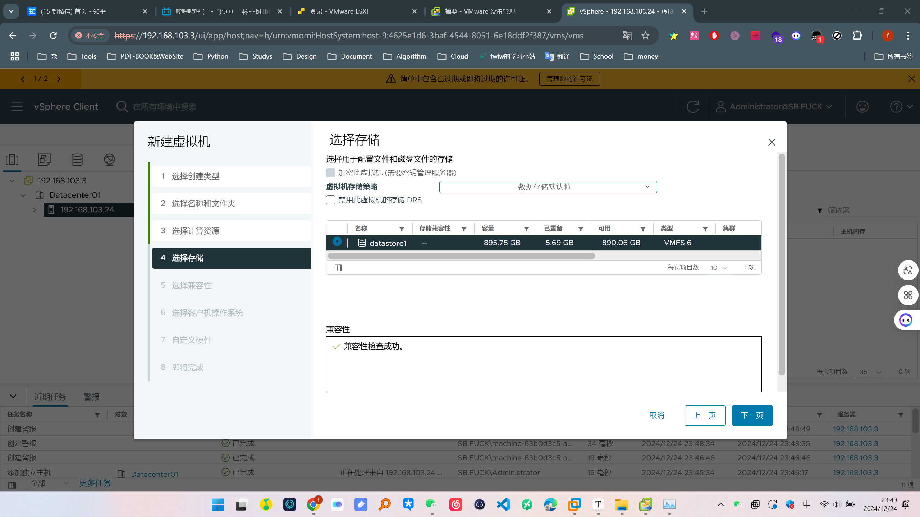
Task: Check 禁用此虚拟机的存储 DRS checkbox
Action: point(330,200)
